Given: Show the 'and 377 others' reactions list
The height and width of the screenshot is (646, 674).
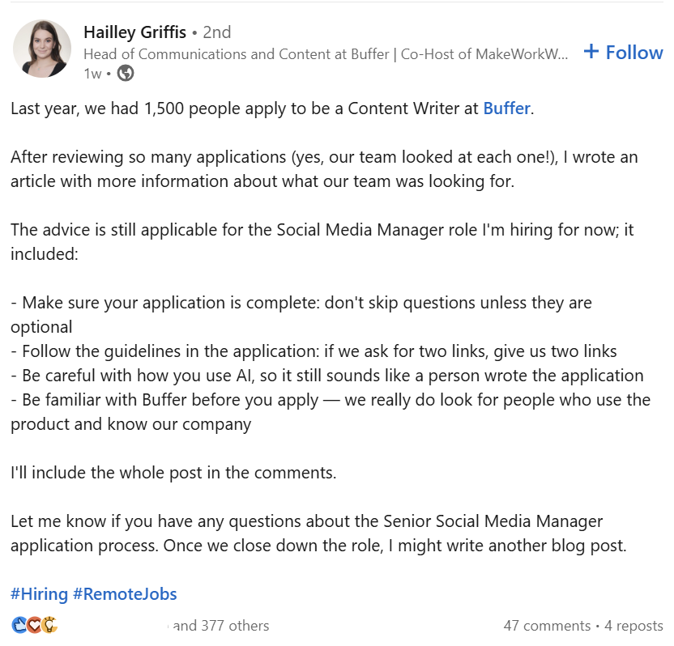Looking at the screenshot, I should tap(221, 626).
